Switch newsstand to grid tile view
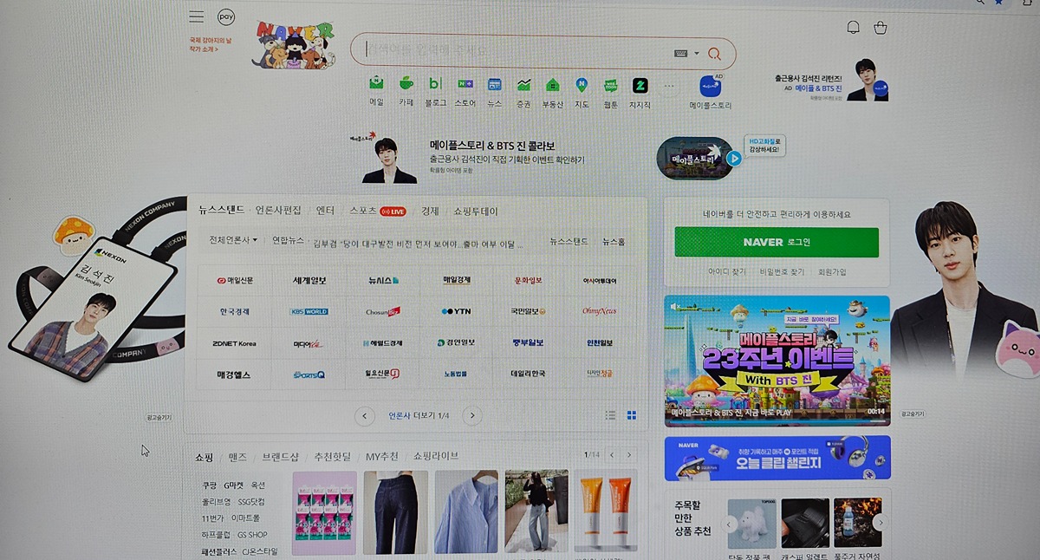 (x=632, y=416)
